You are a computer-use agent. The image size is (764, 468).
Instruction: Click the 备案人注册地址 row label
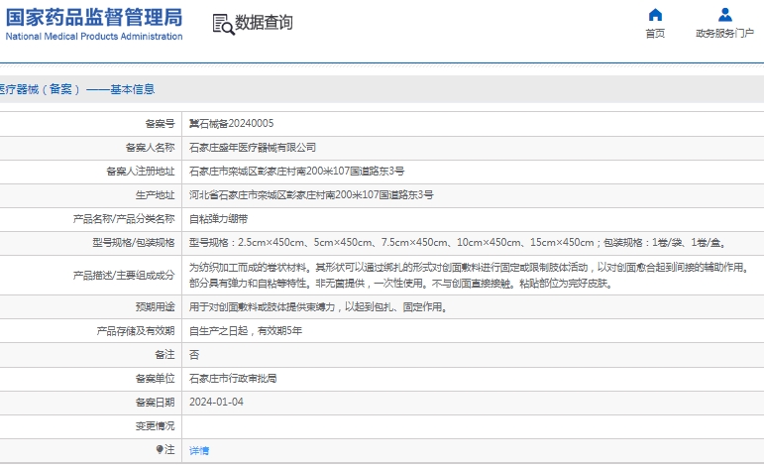coord(141,172)
